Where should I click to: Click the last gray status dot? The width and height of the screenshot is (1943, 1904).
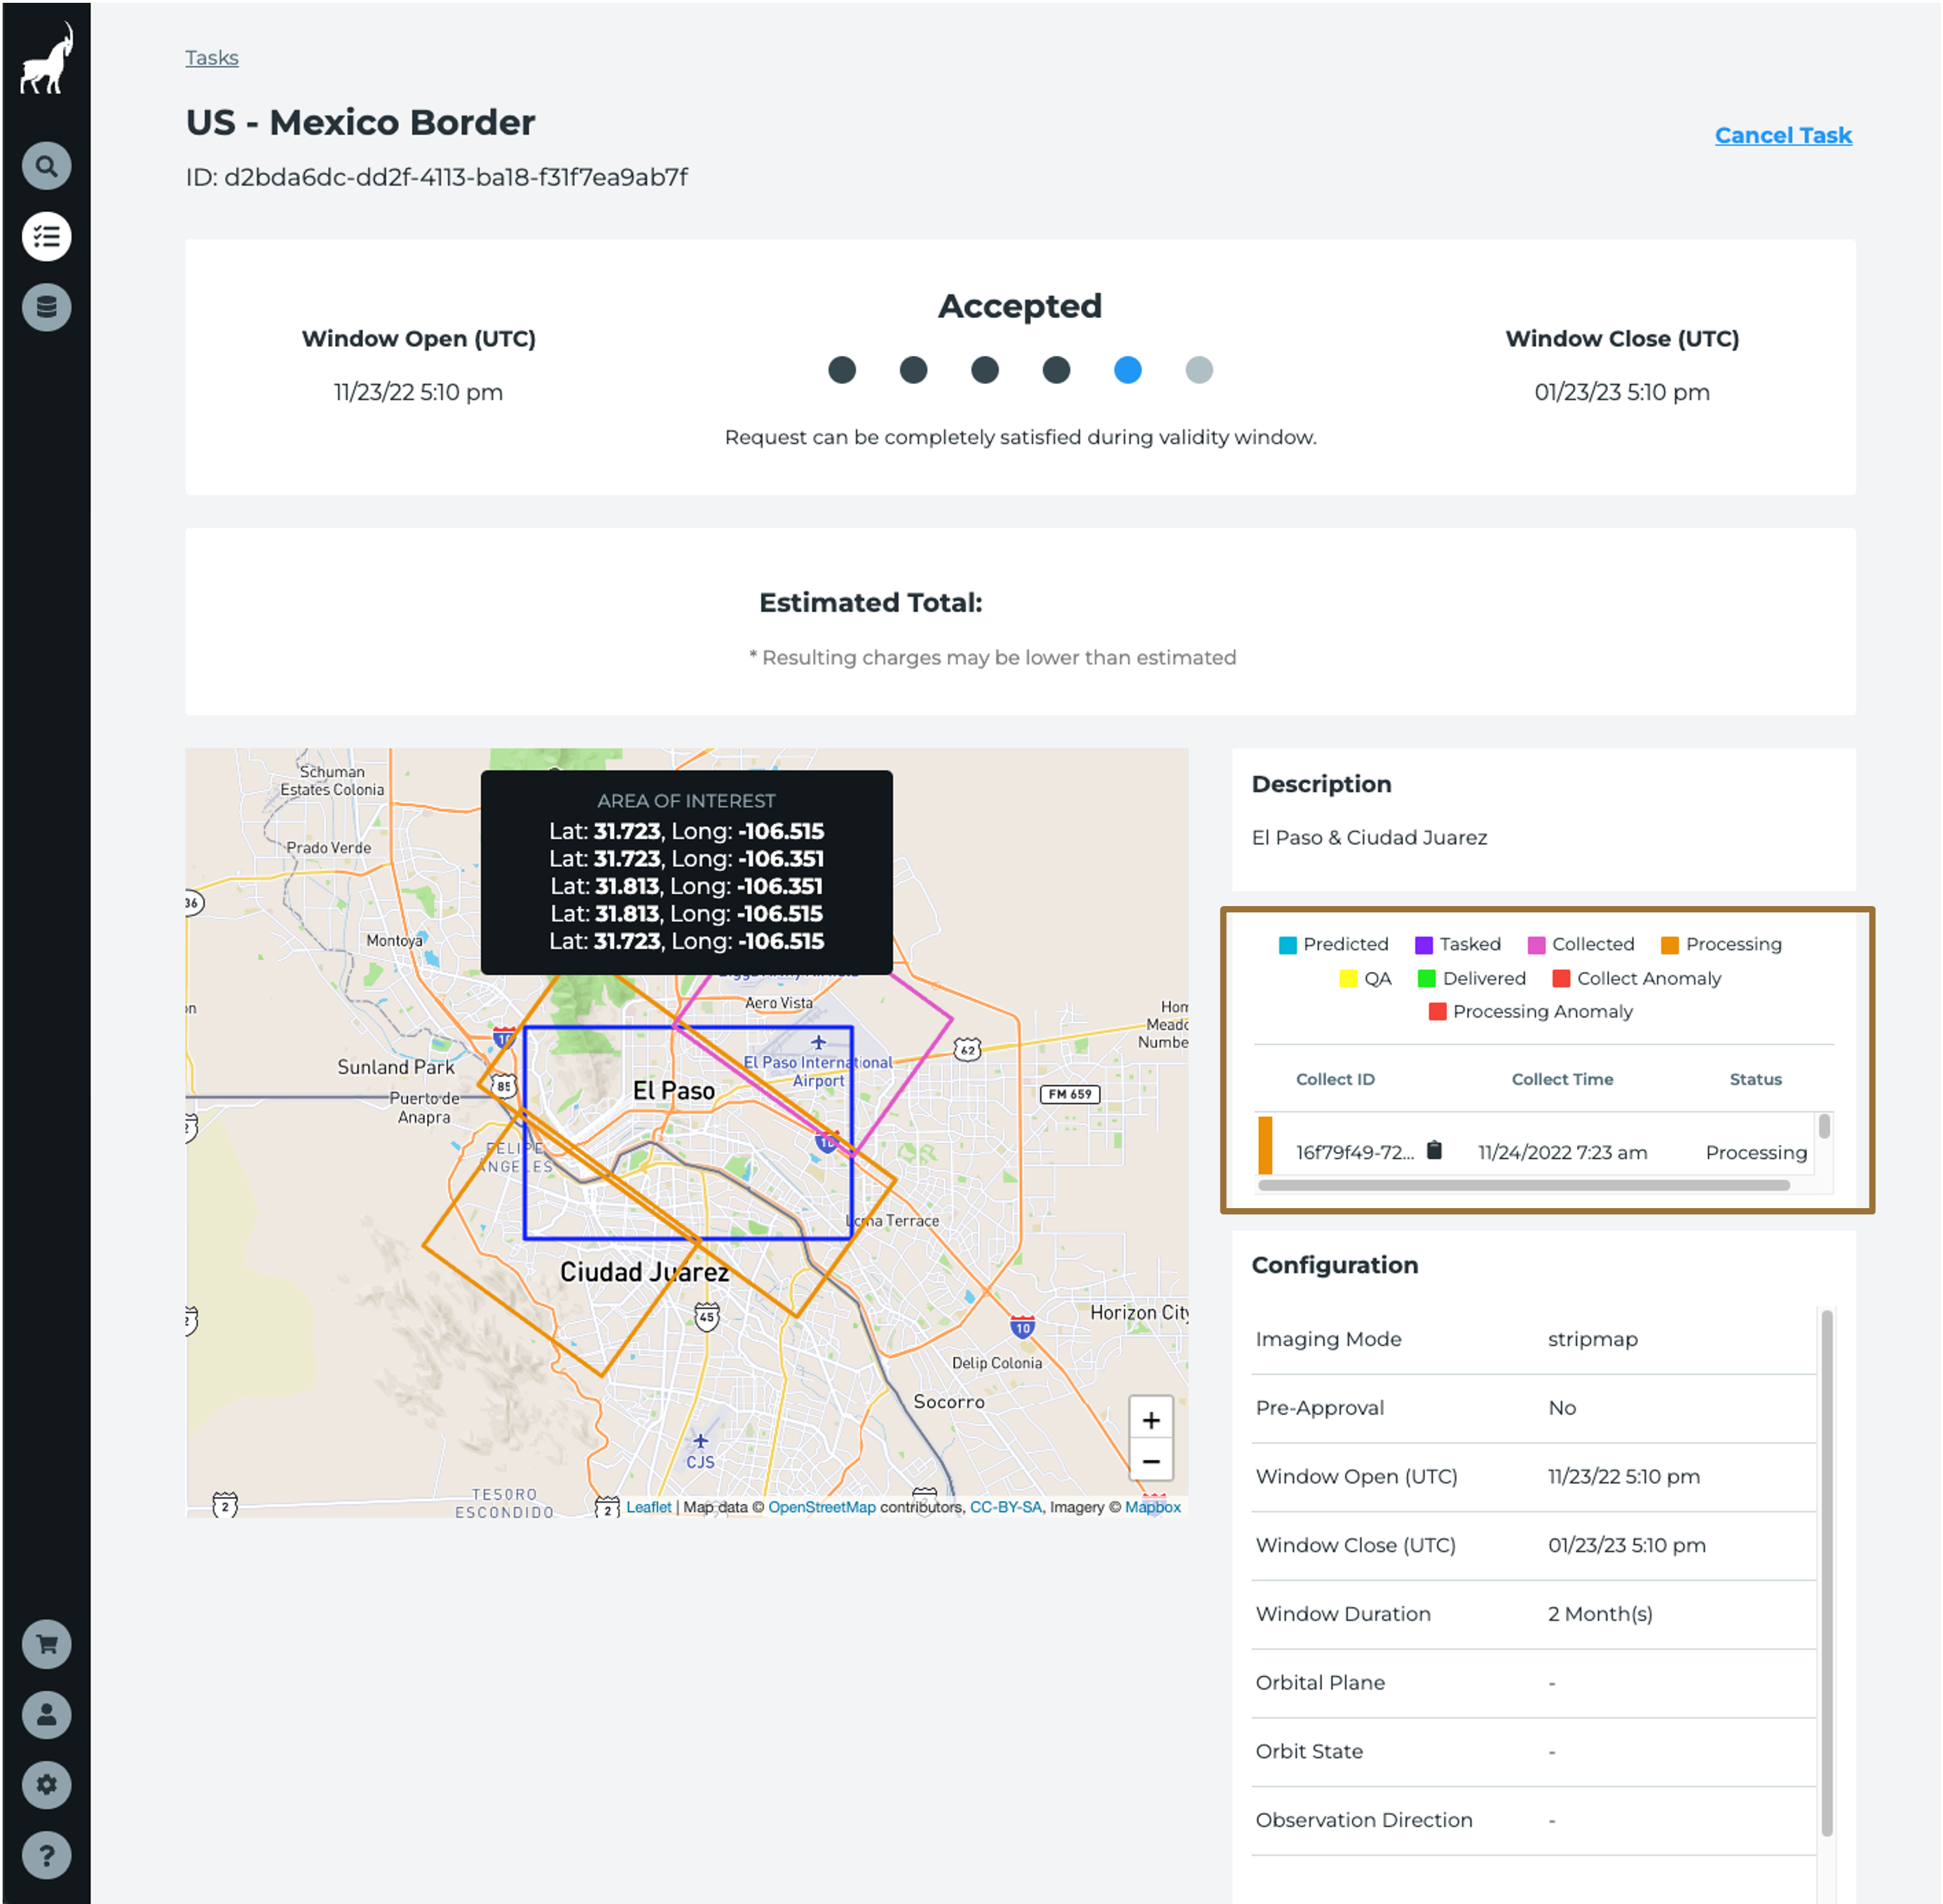[1198, 370]
